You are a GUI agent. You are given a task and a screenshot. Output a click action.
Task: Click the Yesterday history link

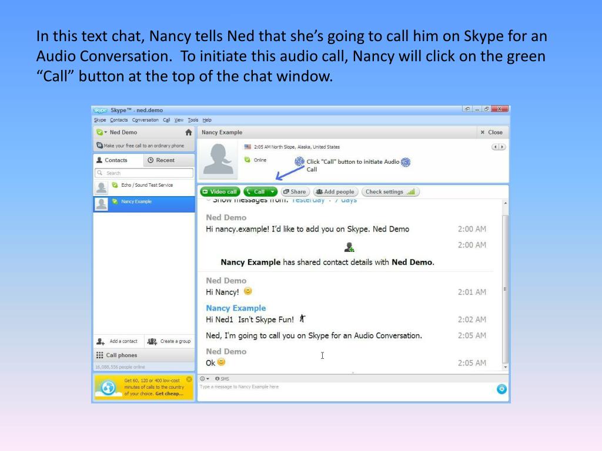pos(308,200)
